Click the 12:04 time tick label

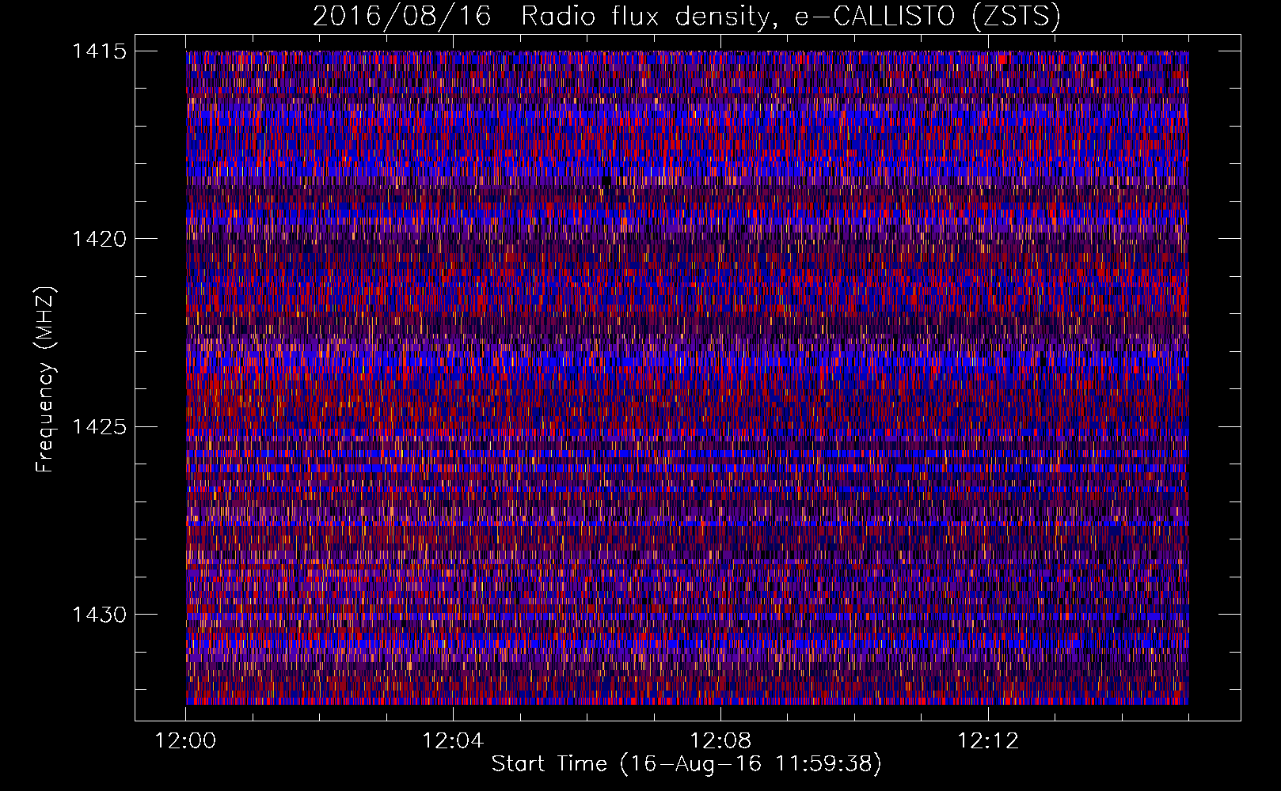click(x=453, y=741)
